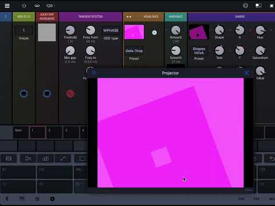Click the back chevron in bottom bar
The width and height of the screenshot is (275, 206).
pyautogui.click(x=7, y=199)
